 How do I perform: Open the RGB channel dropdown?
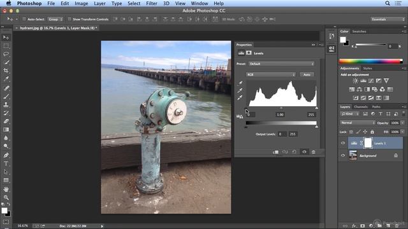[270, 74]
